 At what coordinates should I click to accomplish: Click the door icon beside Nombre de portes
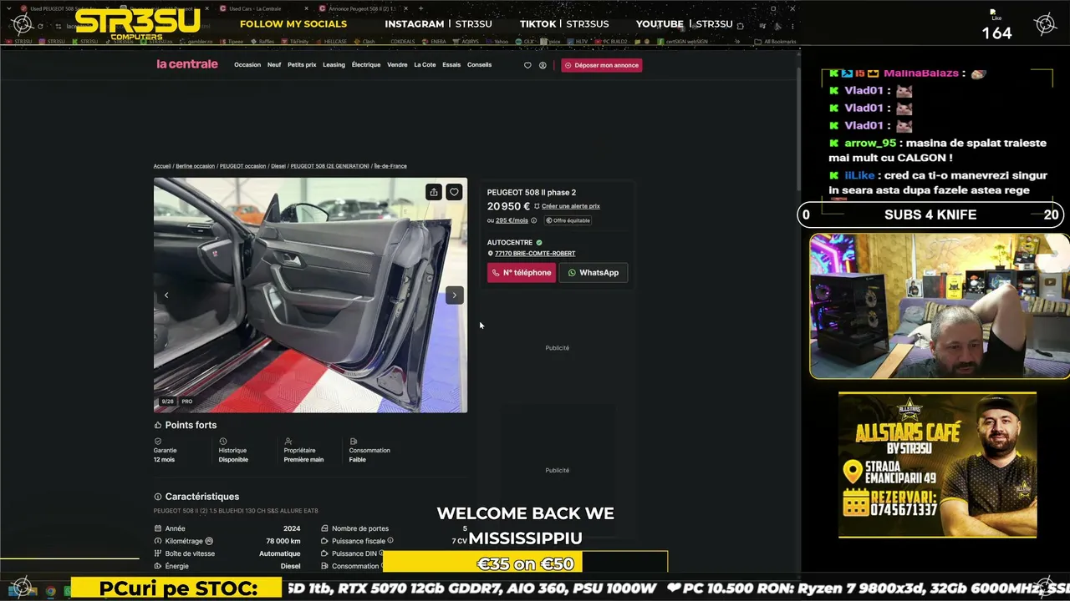click(x=324, y=528)
